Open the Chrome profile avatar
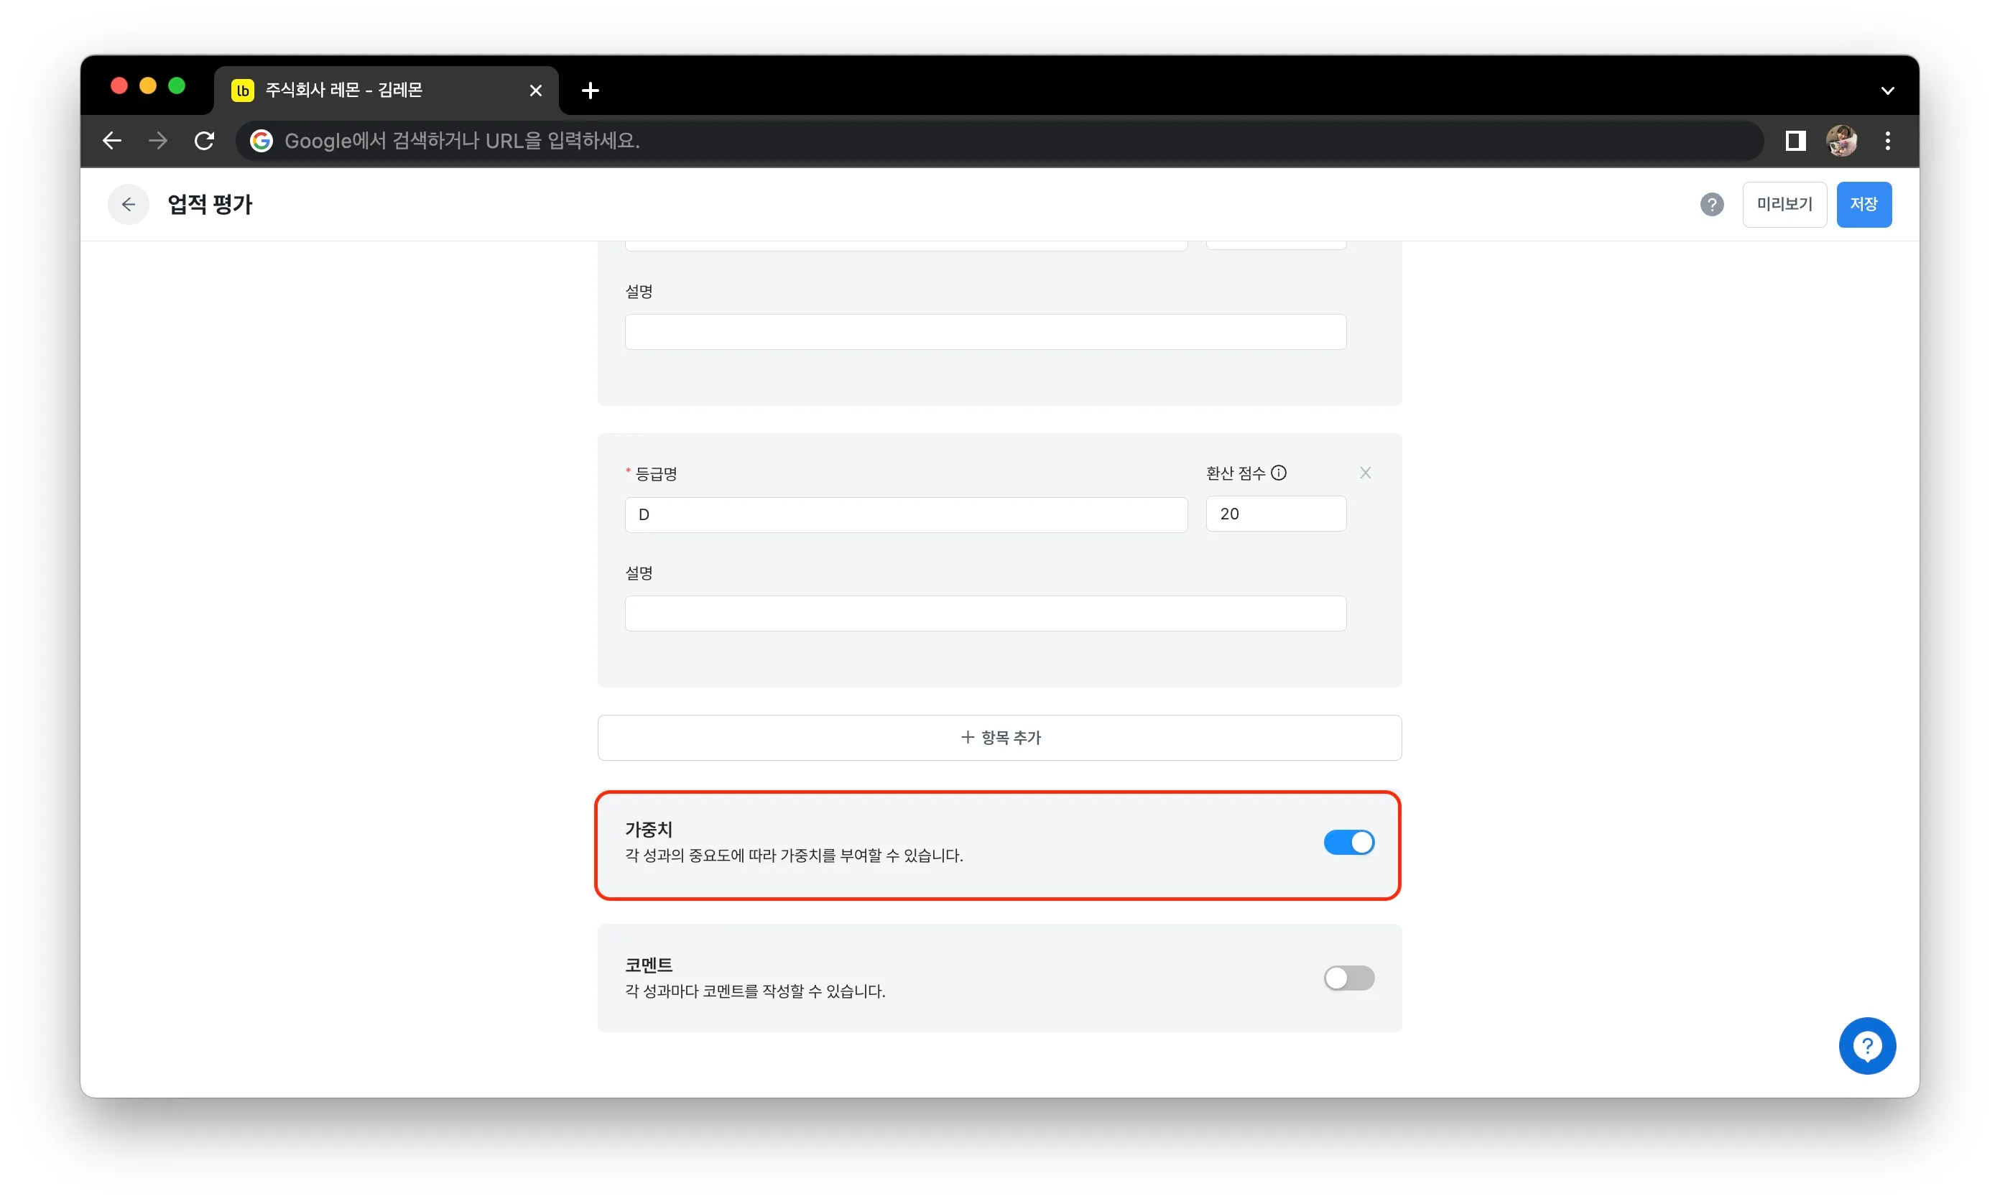The width and height of the screenshot is (2000, 1204). (x=1841, y=140)
